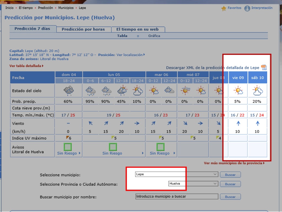282x212 pixels.
Task: Click green warning square under lun 05
Action: tap(113, 147)
